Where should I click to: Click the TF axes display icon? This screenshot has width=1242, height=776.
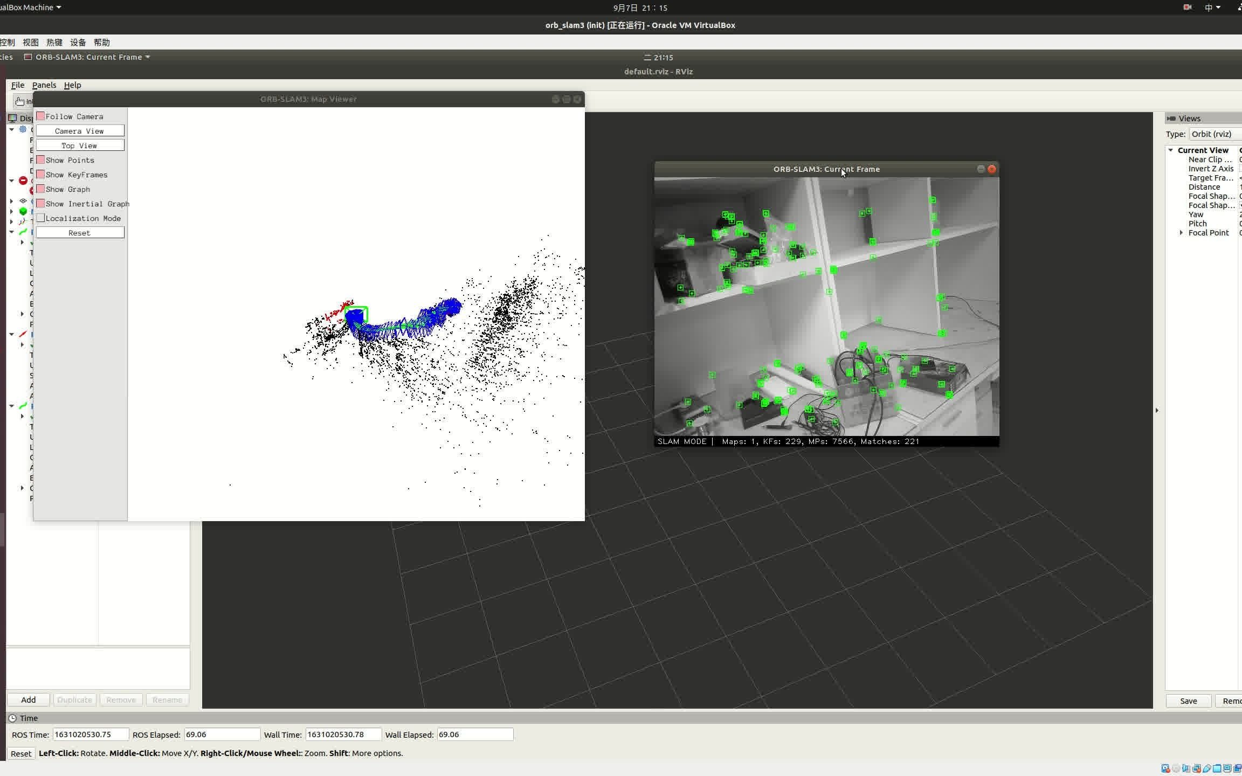23,221
